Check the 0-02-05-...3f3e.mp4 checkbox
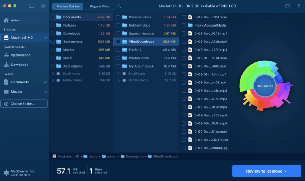The image size is (305, 181). (x=184, y=107)
